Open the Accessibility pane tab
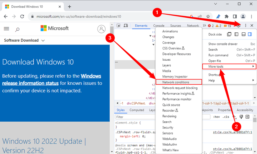The image size is (257, 154). tap(245, 110)
